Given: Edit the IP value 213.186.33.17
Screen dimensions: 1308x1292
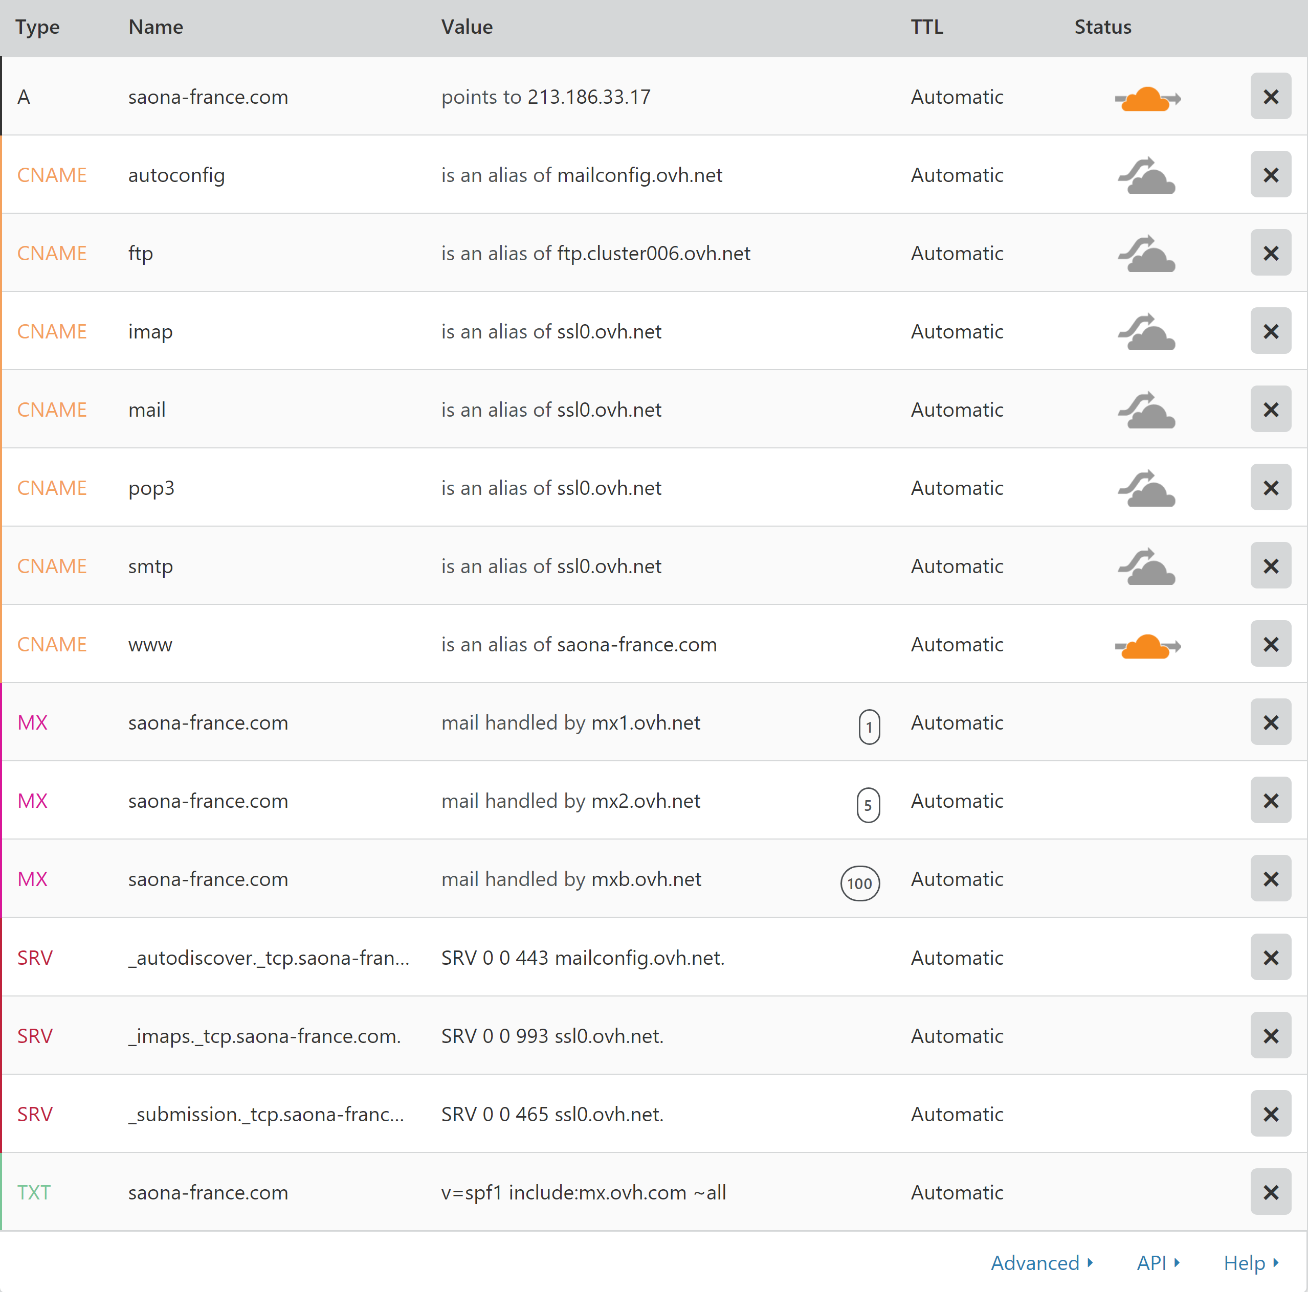Looking at the screenshot, I should [588, 97].
